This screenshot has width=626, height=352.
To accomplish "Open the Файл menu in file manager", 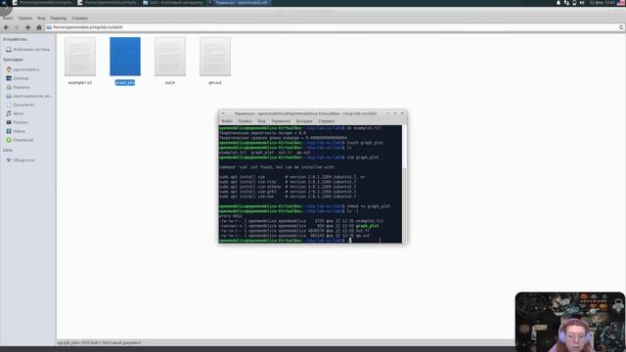I will 8,18.
